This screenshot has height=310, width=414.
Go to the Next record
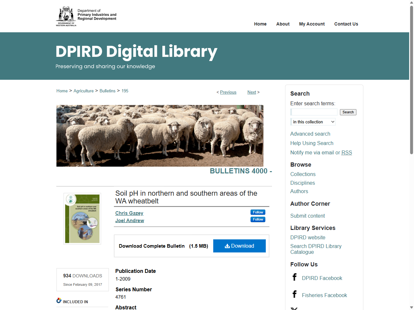[252, 92]
